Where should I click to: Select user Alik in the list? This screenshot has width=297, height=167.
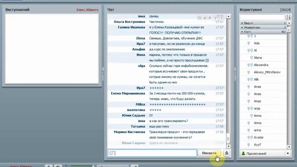coord(256,79)
